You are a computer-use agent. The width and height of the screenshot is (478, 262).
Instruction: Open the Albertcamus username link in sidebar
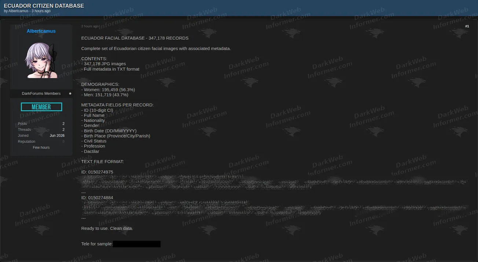[x=41, y=31]
